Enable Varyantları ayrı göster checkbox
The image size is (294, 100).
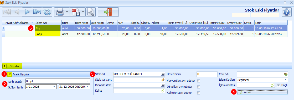(x=198, y=81)
